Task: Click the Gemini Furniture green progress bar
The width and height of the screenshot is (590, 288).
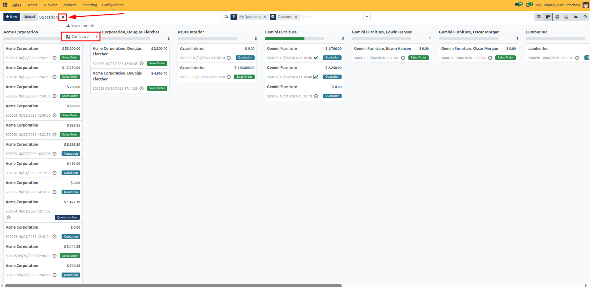Action: point(284,39)
